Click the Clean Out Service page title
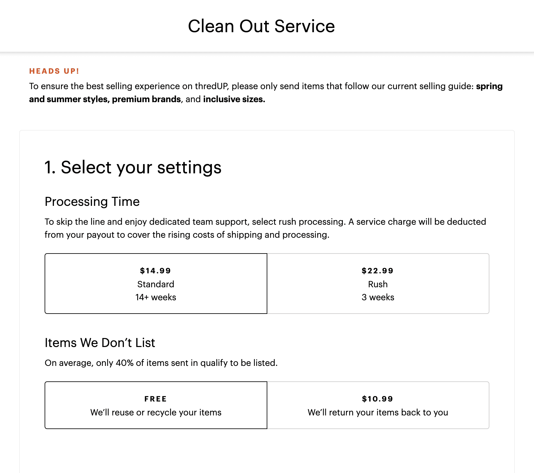This screenshot has height=473, width=534. click(x=261, y=26)
